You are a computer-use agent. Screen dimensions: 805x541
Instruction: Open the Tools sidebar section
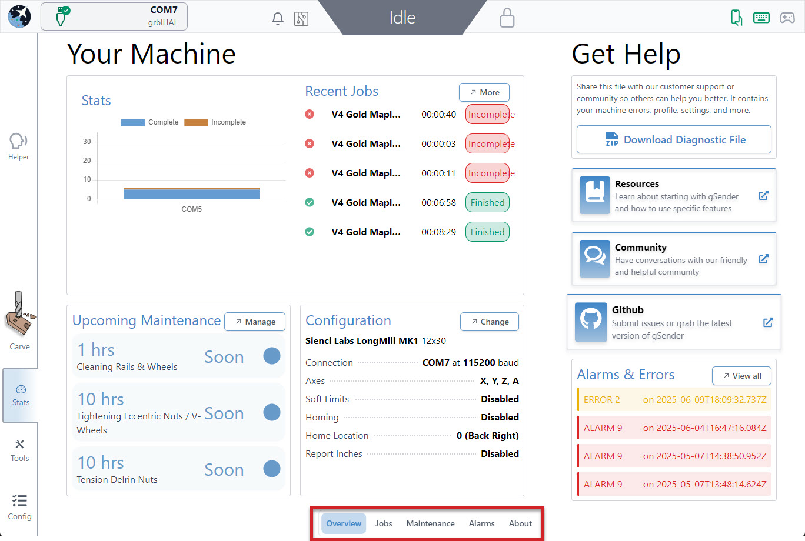(19, 450)
